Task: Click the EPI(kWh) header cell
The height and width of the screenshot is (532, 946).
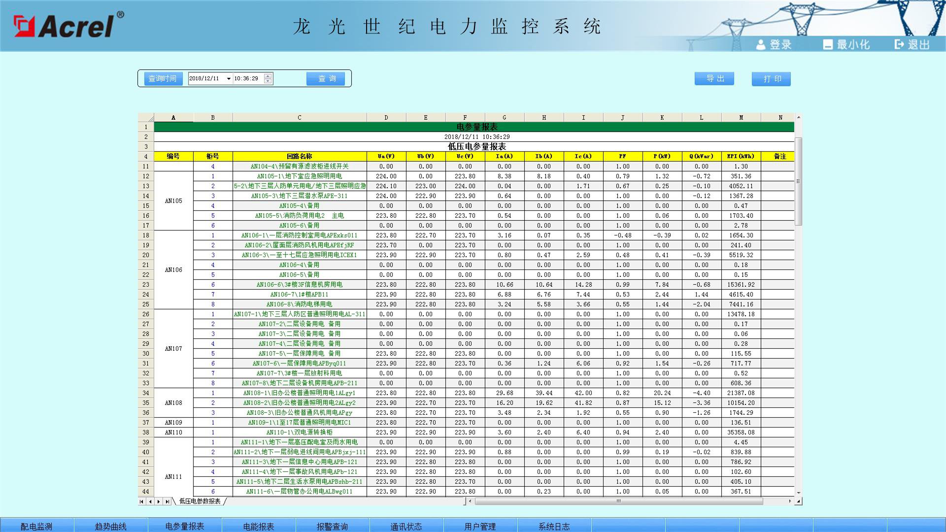Action: tap(741, 157)
